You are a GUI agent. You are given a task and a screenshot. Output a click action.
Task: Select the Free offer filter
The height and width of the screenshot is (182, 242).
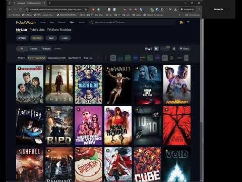88,58
